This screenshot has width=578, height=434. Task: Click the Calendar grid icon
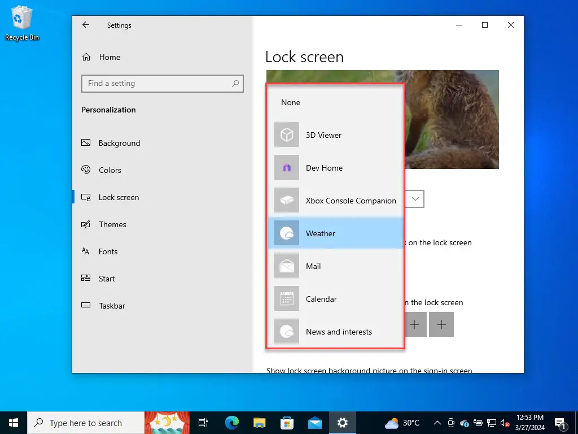tap(286, 299)
